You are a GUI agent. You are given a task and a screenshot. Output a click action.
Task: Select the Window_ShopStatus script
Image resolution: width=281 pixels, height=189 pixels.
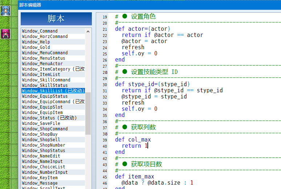53,150
